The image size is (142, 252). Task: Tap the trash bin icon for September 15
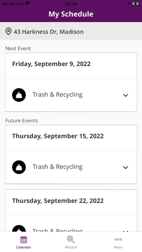click(x=19, y=167)
